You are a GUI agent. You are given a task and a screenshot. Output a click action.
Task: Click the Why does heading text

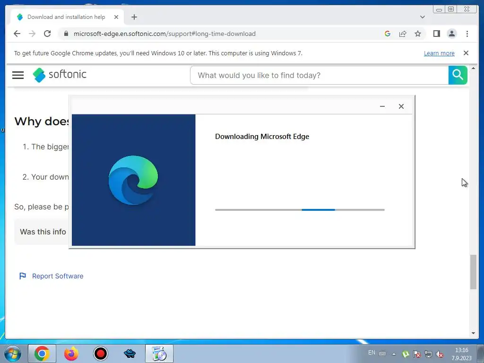click(42, 121)
